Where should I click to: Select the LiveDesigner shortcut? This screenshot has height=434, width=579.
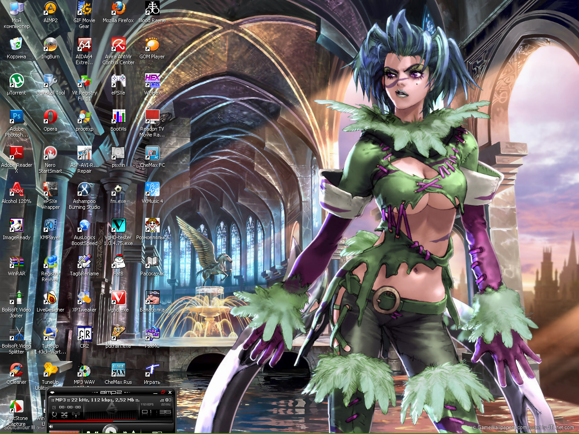click(x=50, y=298)
